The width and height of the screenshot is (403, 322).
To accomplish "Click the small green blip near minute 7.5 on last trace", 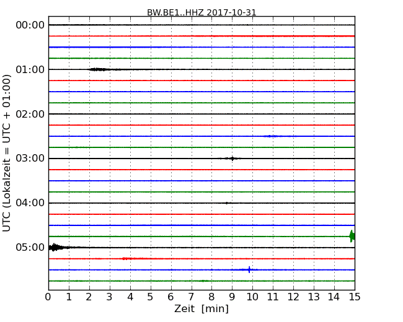I will [x=203, y=281].
